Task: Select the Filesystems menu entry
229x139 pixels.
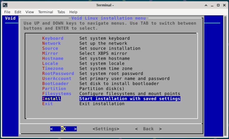Action: pyautogui.click(x=57, y=94)
